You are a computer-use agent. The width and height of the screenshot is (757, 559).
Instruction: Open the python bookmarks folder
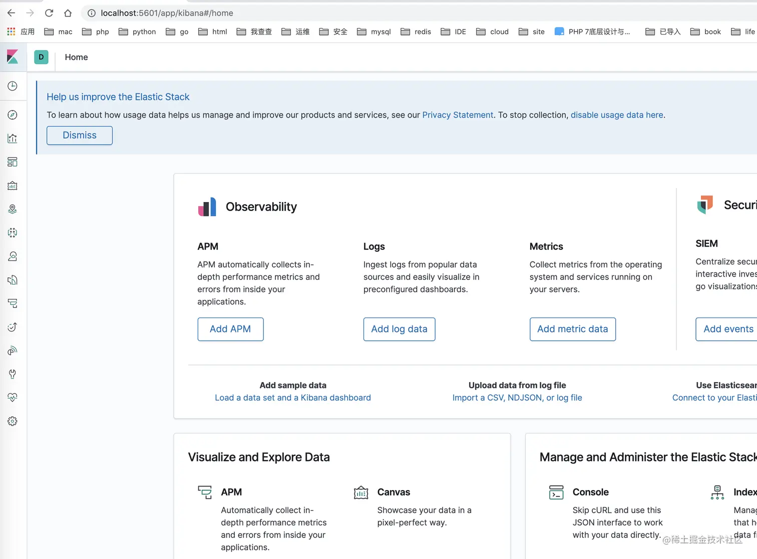point(137,31)
